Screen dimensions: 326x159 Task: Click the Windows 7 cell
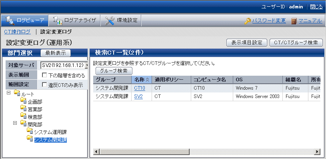(258, 88)
